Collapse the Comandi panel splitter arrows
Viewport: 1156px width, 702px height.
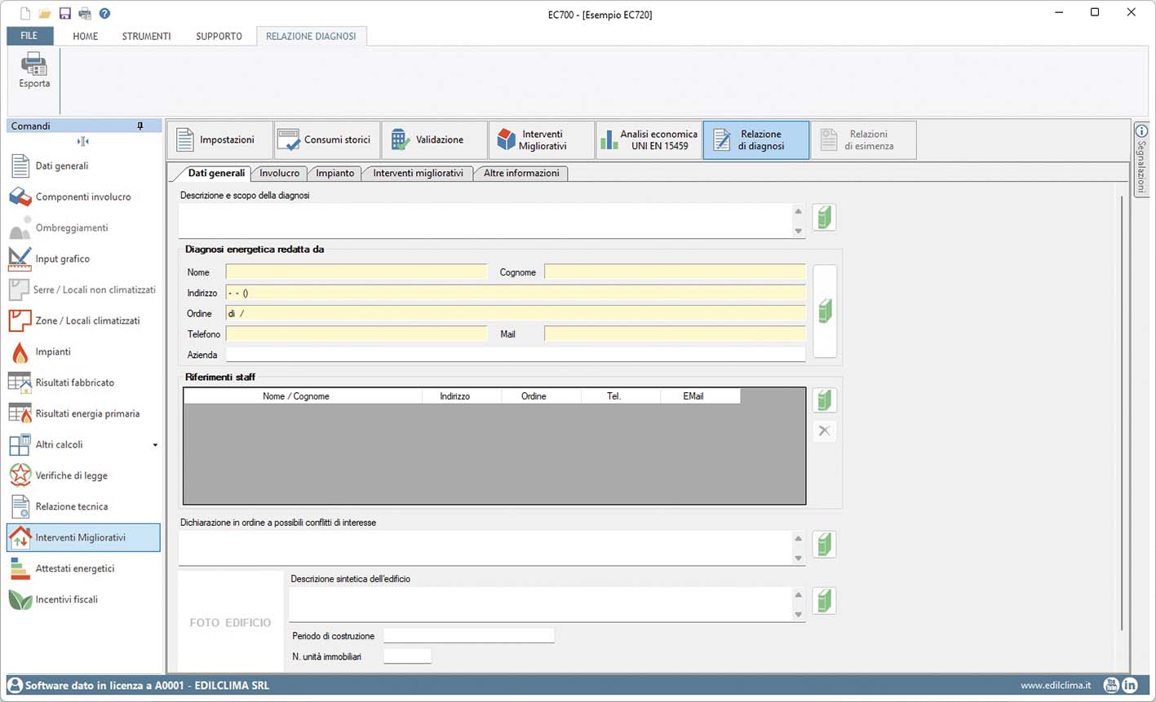coord(82,142)
